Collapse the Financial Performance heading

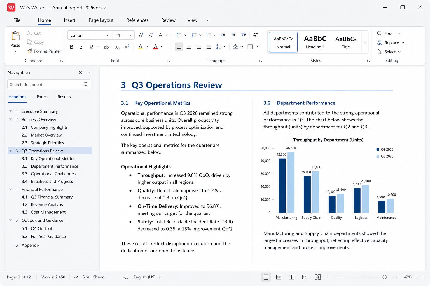click(11, 189)
